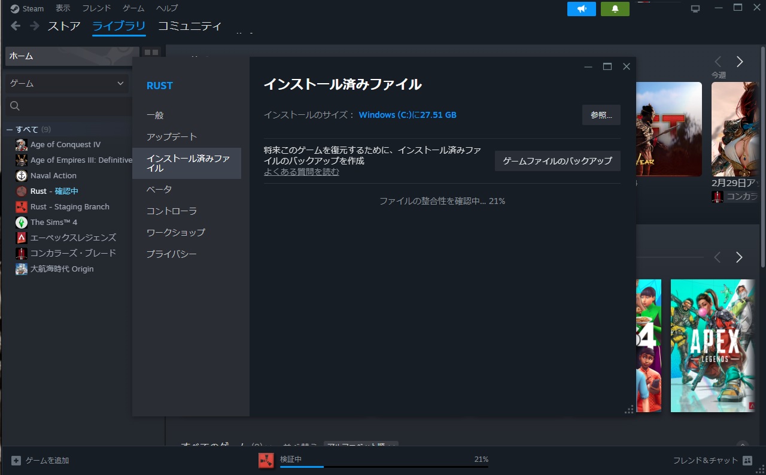Image resolution: width=766 pixels, height=475 pixels.
Task: Click The Sims 4 game icon
Action: [x=22, y=223]
